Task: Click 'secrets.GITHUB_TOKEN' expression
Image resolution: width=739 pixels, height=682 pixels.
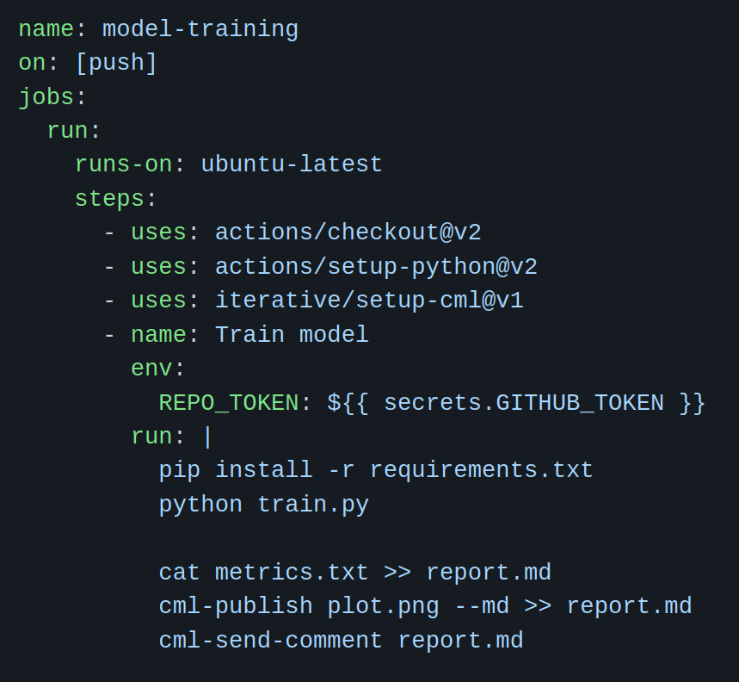Action: click(524, 403)
